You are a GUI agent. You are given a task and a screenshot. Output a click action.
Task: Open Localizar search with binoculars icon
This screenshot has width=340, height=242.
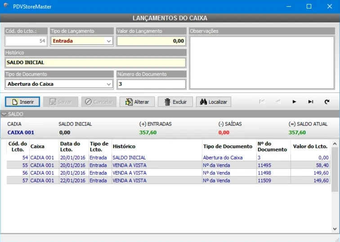tap(214, 102)
